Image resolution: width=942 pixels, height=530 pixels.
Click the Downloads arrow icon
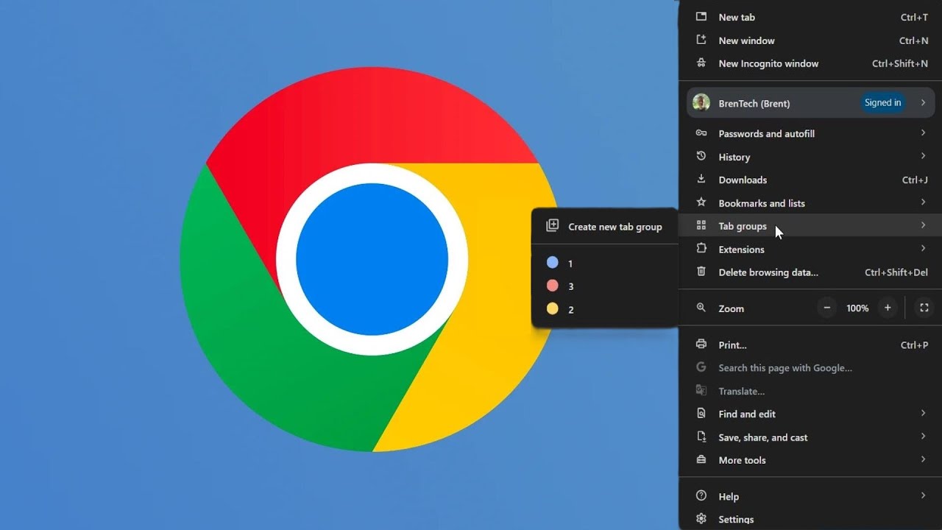[x=701, y=180]
